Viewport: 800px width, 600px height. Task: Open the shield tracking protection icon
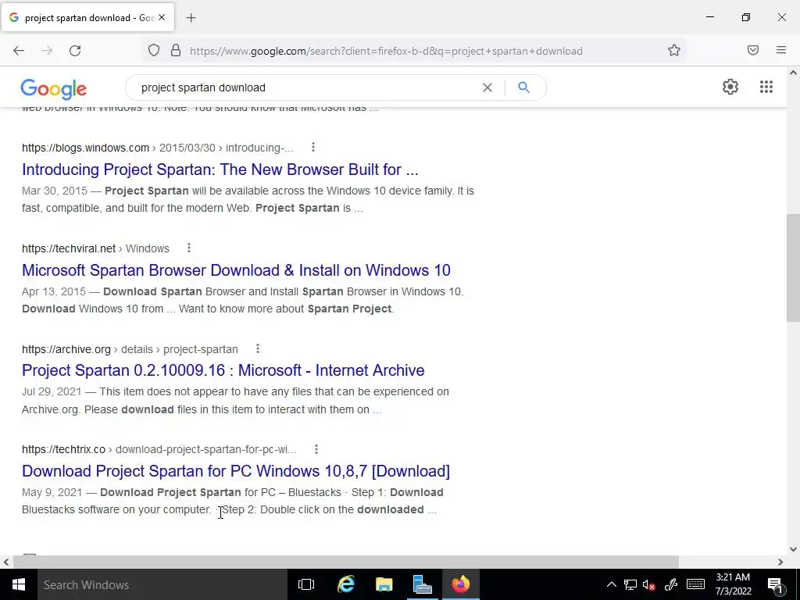154,50
